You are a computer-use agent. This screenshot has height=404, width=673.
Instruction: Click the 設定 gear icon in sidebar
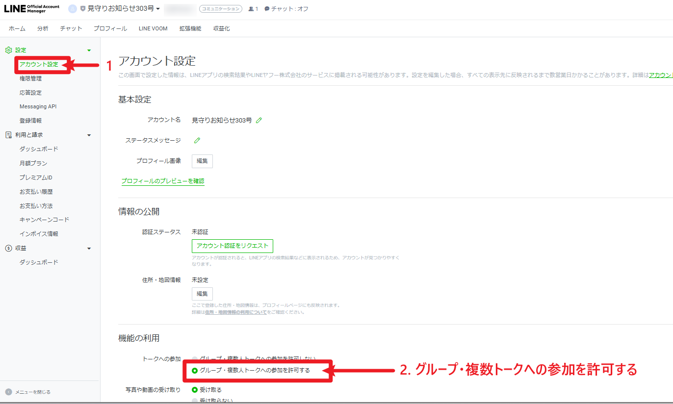8,50
